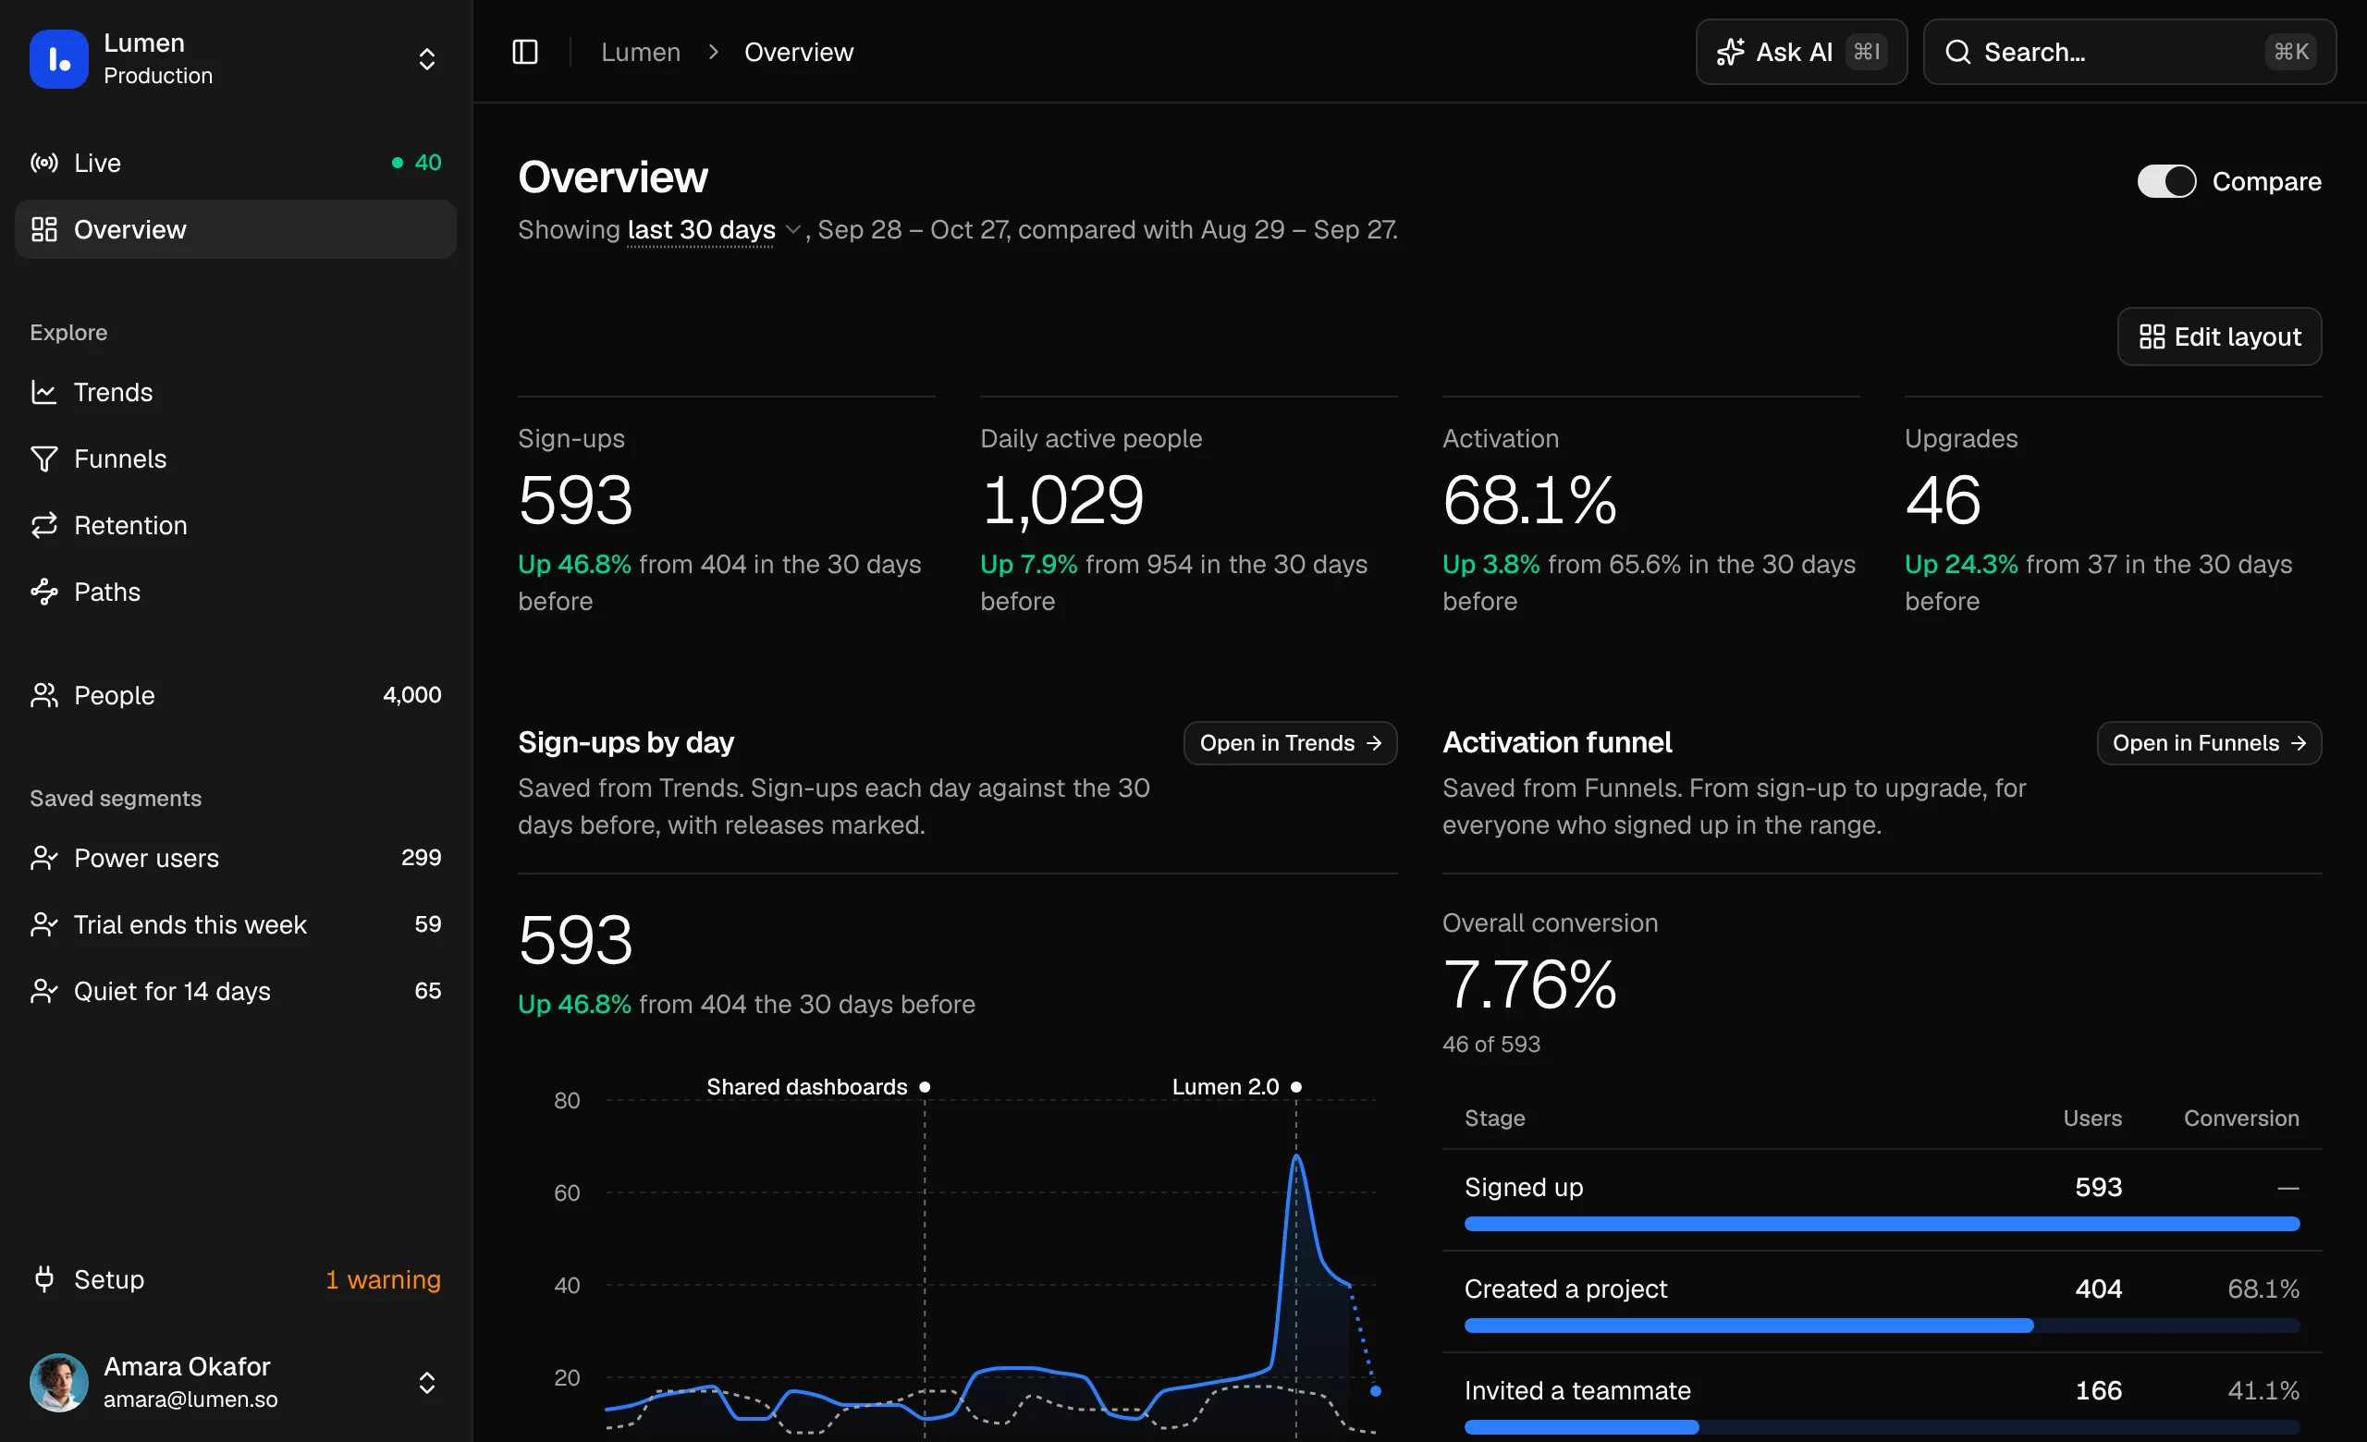Click the Paths route icon
Viewport: 2367px width, 1442px height.
(44, 592)
